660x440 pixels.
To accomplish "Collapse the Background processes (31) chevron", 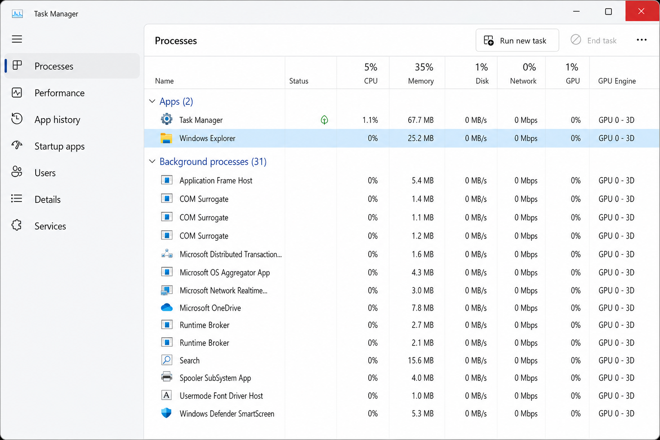I will click(152, 162).
